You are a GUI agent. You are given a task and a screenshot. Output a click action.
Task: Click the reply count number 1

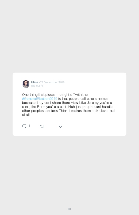pos(29,126)
